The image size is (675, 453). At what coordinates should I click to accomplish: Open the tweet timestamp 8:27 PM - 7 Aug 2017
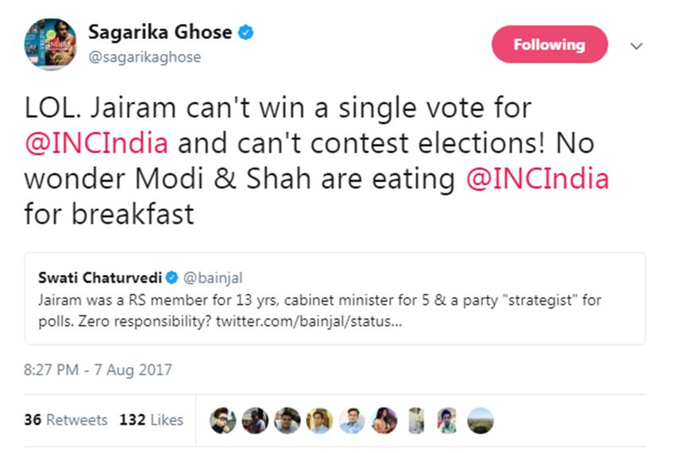(98, 370)
